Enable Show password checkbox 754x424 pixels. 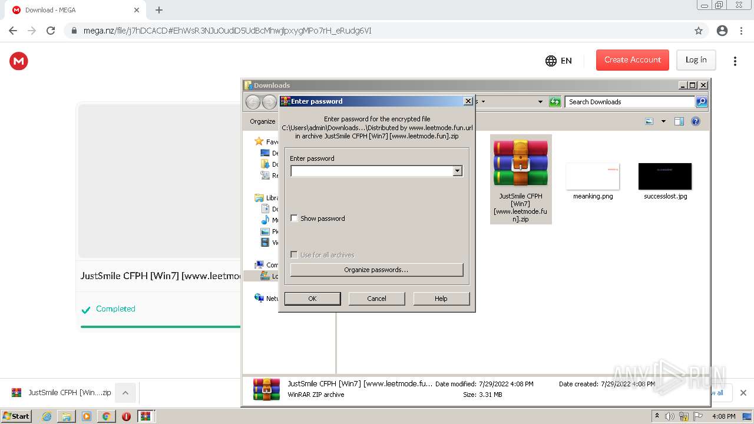coord(295,218)
